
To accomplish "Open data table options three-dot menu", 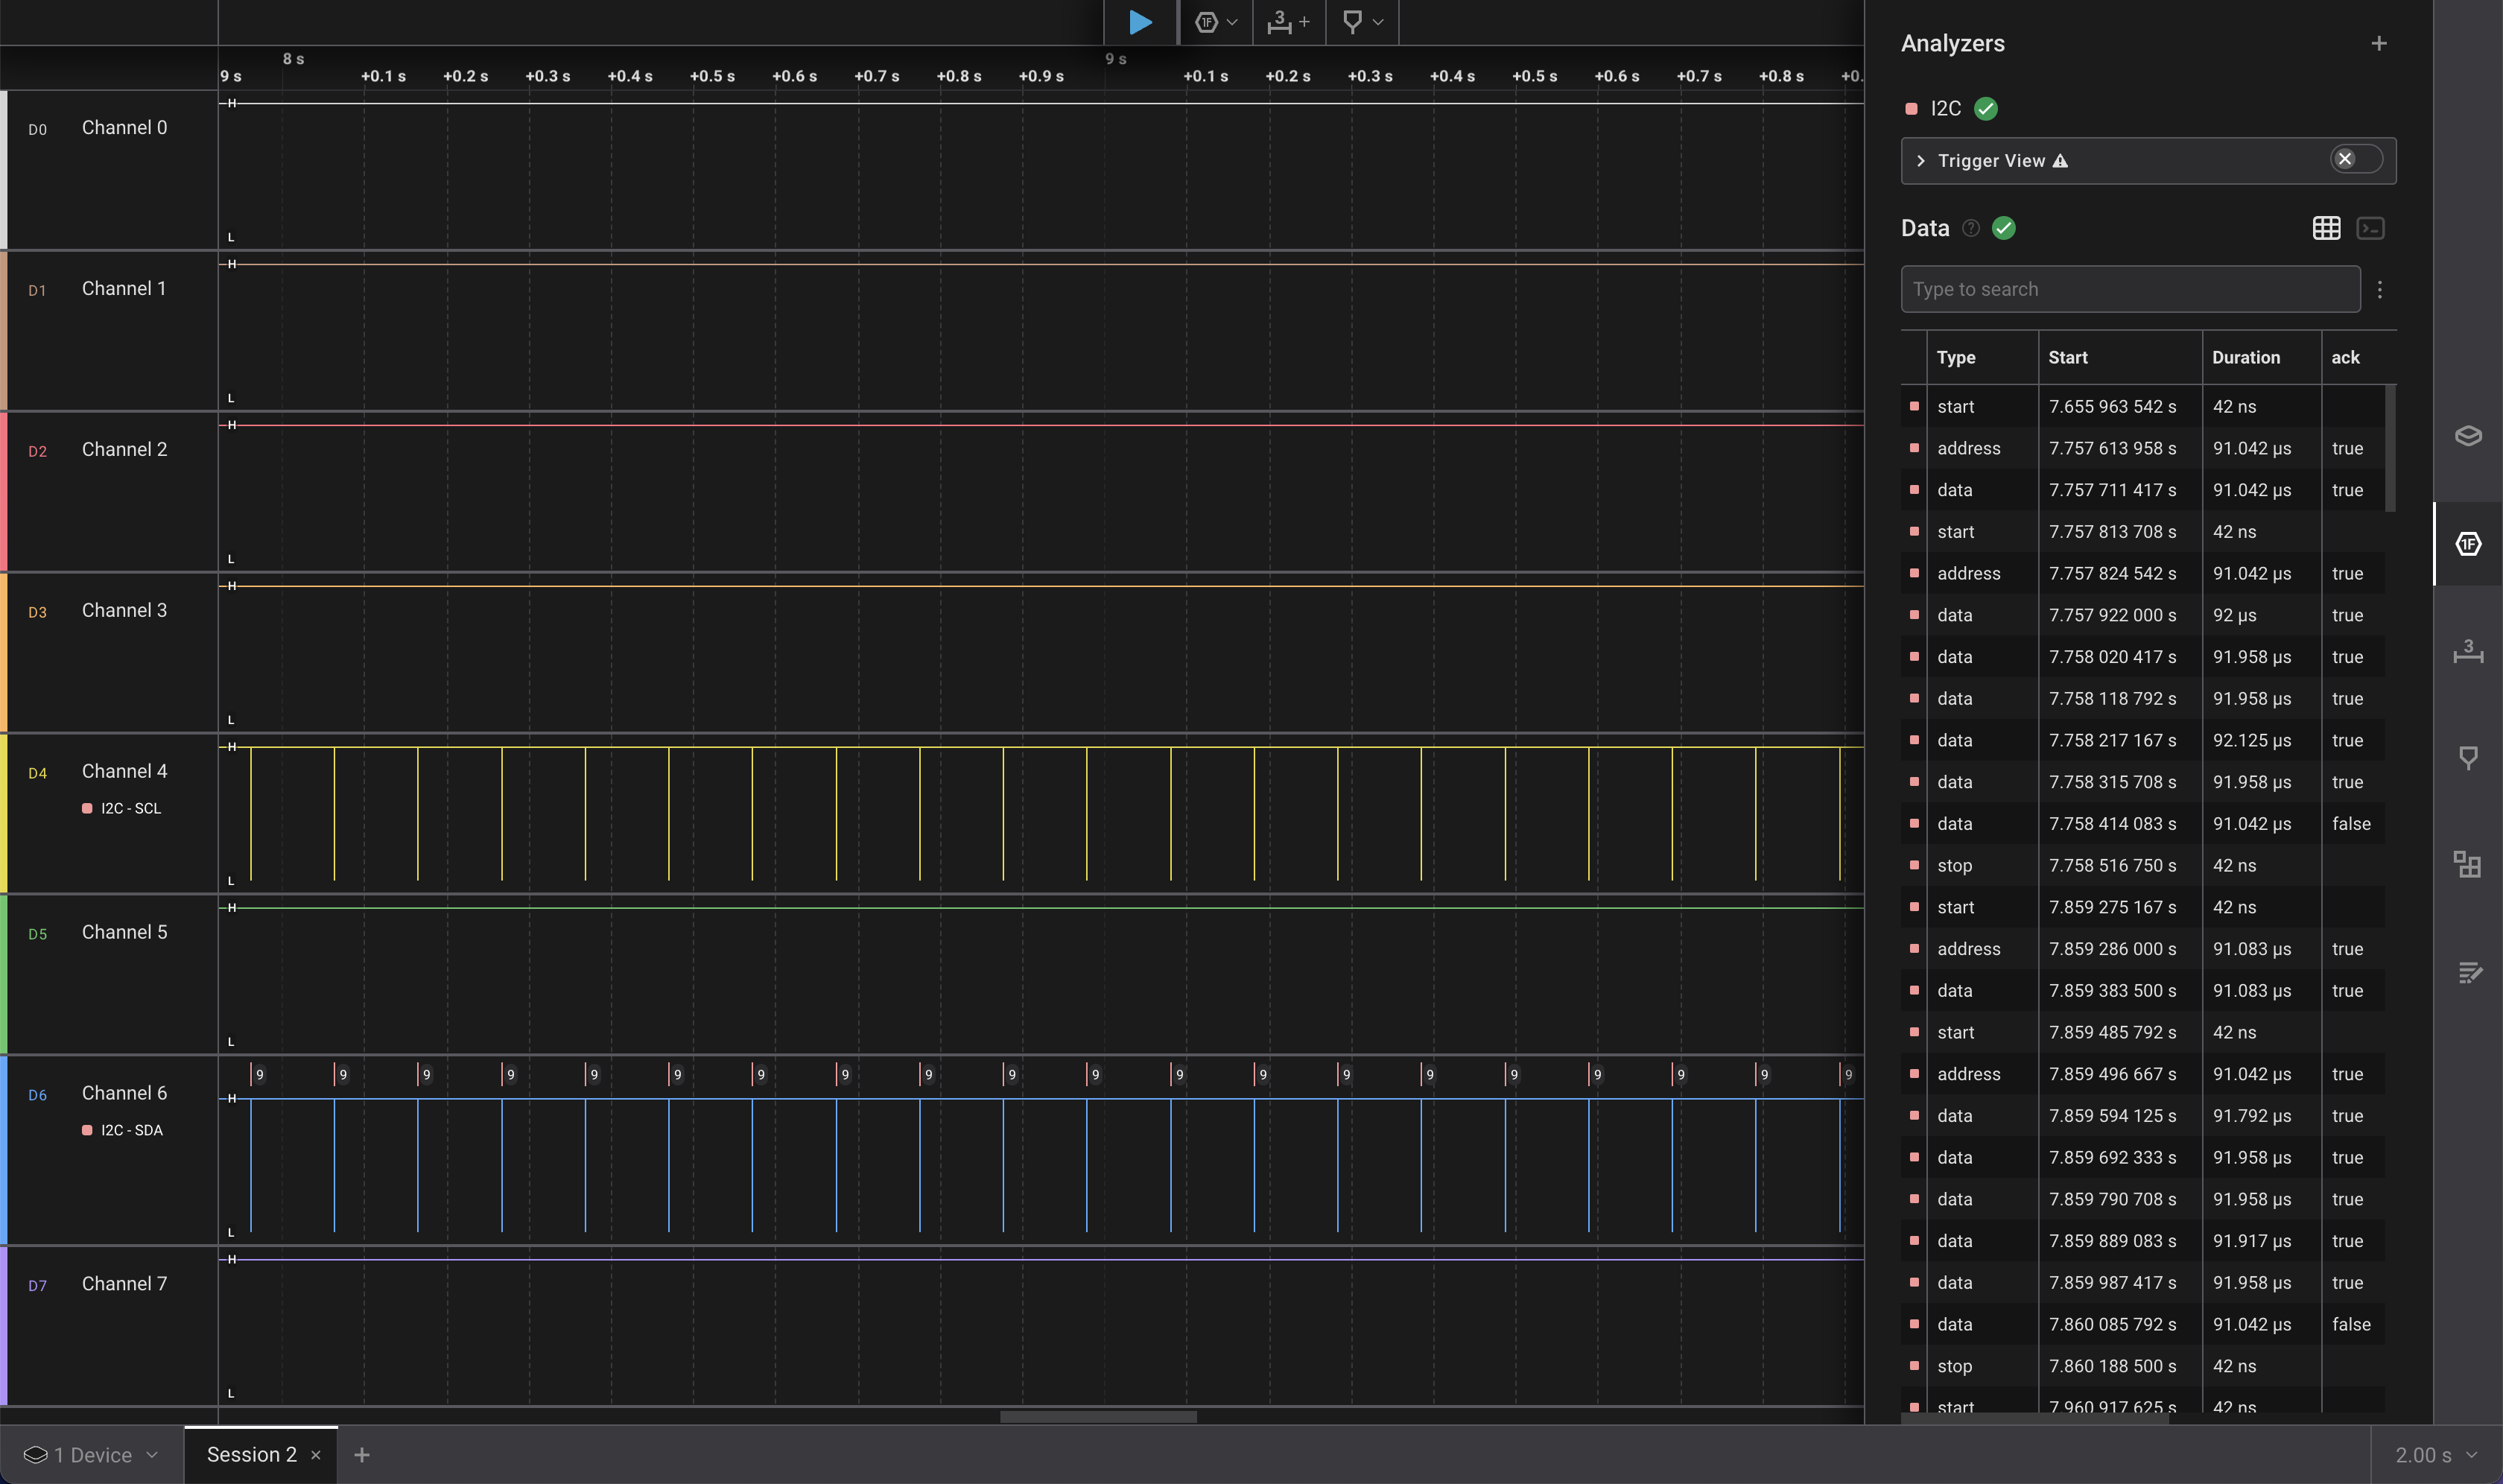I will coord(2380,290).
